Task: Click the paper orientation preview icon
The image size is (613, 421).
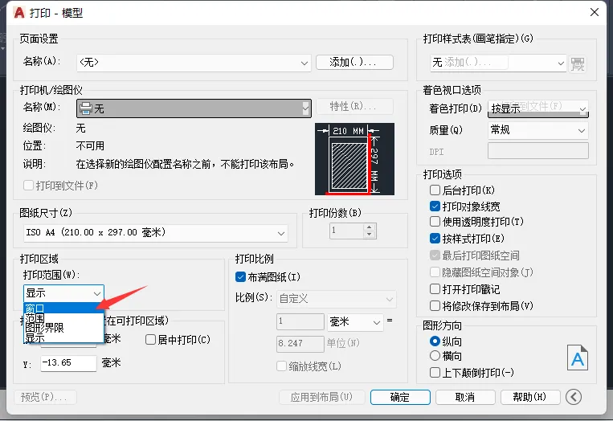Action: pos(578,358)
